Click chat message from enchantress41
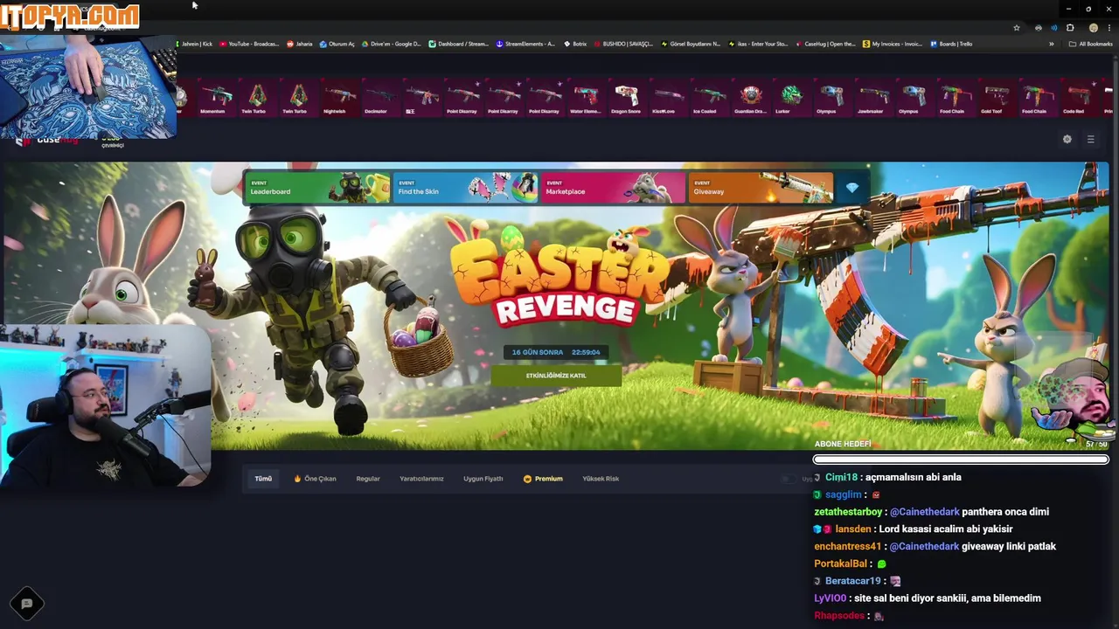This screenshot has height=629, width=1119. [x=935, y=546]
